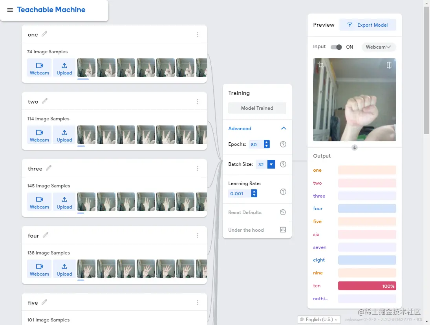Click the page vertical scrollbar
The width and height of the screenshot is (430, 325).
(426, 70)
